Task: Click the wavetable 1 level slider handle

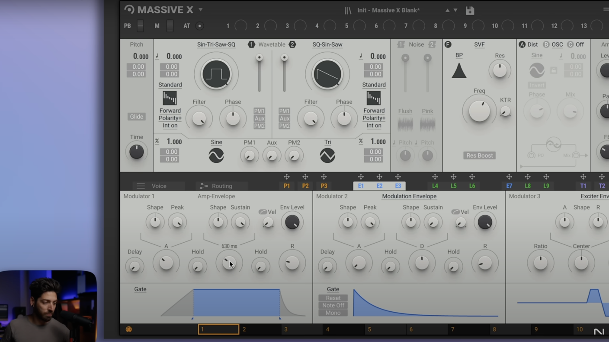Action: (259, 57)
